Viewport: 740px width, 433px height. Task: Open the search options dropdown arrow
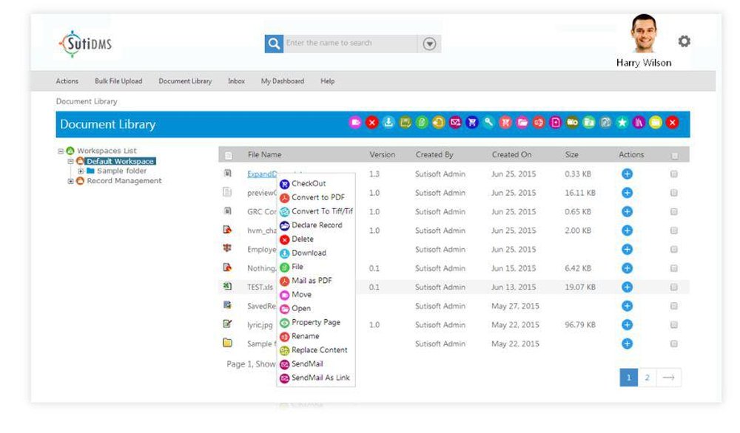[x=428, y=43]
